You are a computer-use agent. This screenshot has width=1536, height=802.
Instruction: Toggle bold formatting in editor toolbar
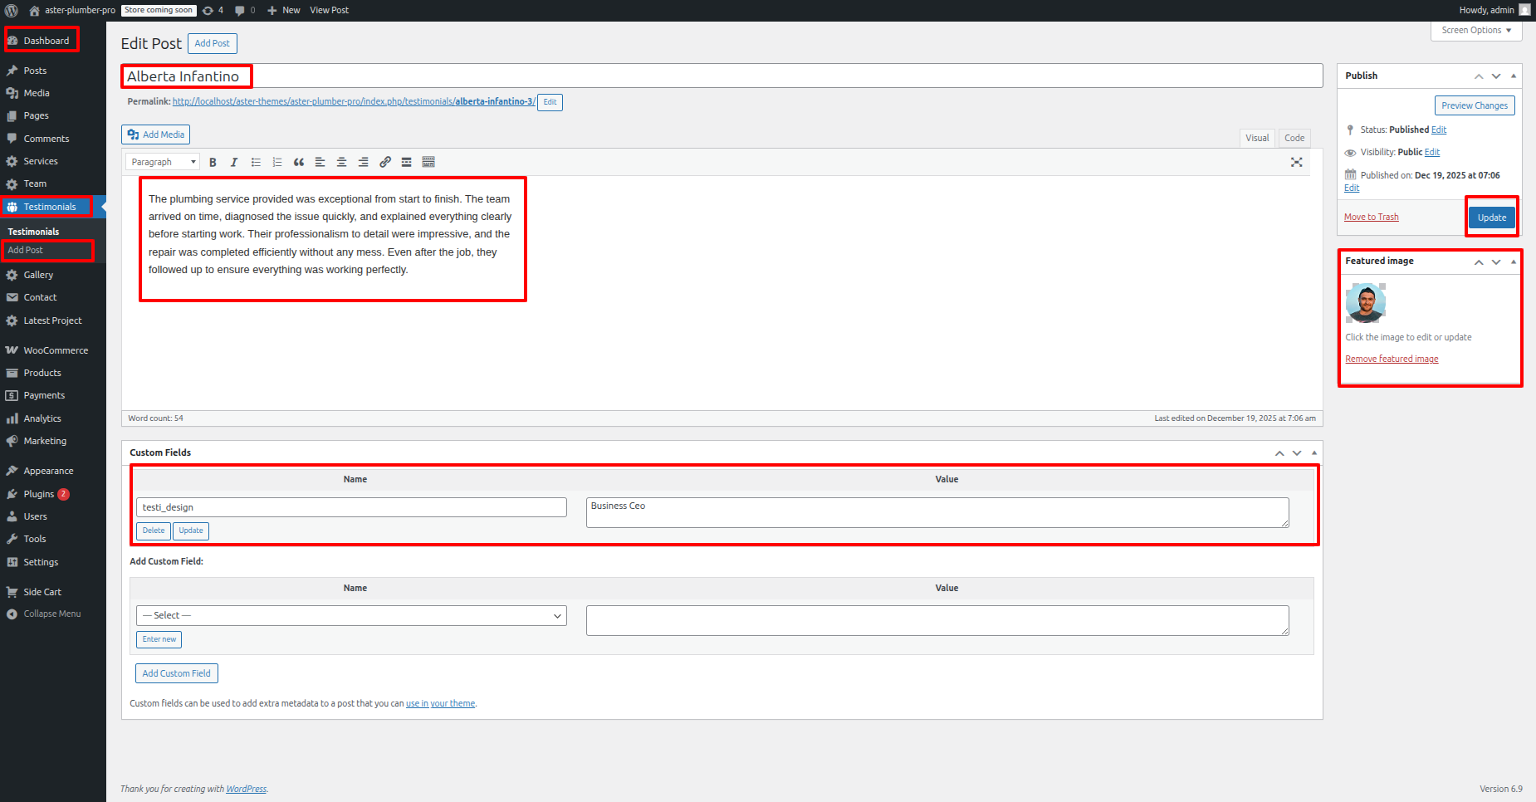tap(213, 163)
